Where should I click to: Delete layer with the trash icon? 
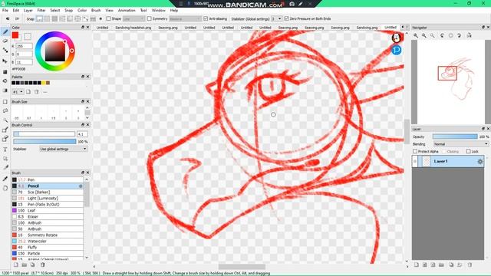(x=470, y=264)
